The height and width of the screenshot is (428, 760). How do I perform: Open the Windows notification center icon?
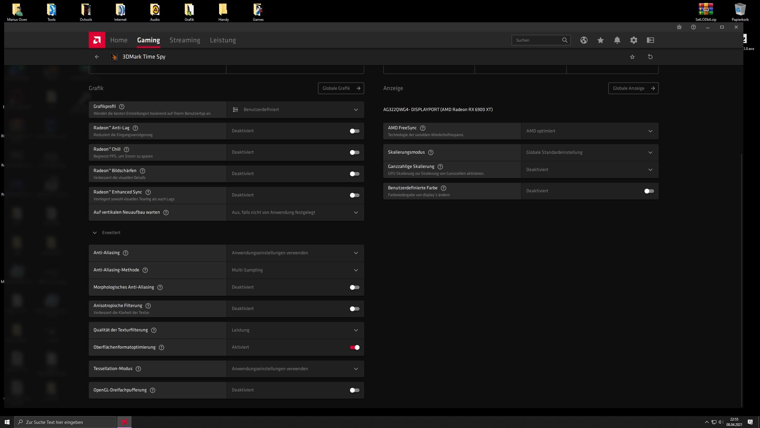[750, 422]
